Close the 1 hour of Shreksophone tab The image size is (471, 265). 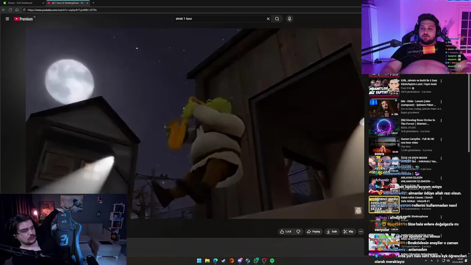coord(87,3)
